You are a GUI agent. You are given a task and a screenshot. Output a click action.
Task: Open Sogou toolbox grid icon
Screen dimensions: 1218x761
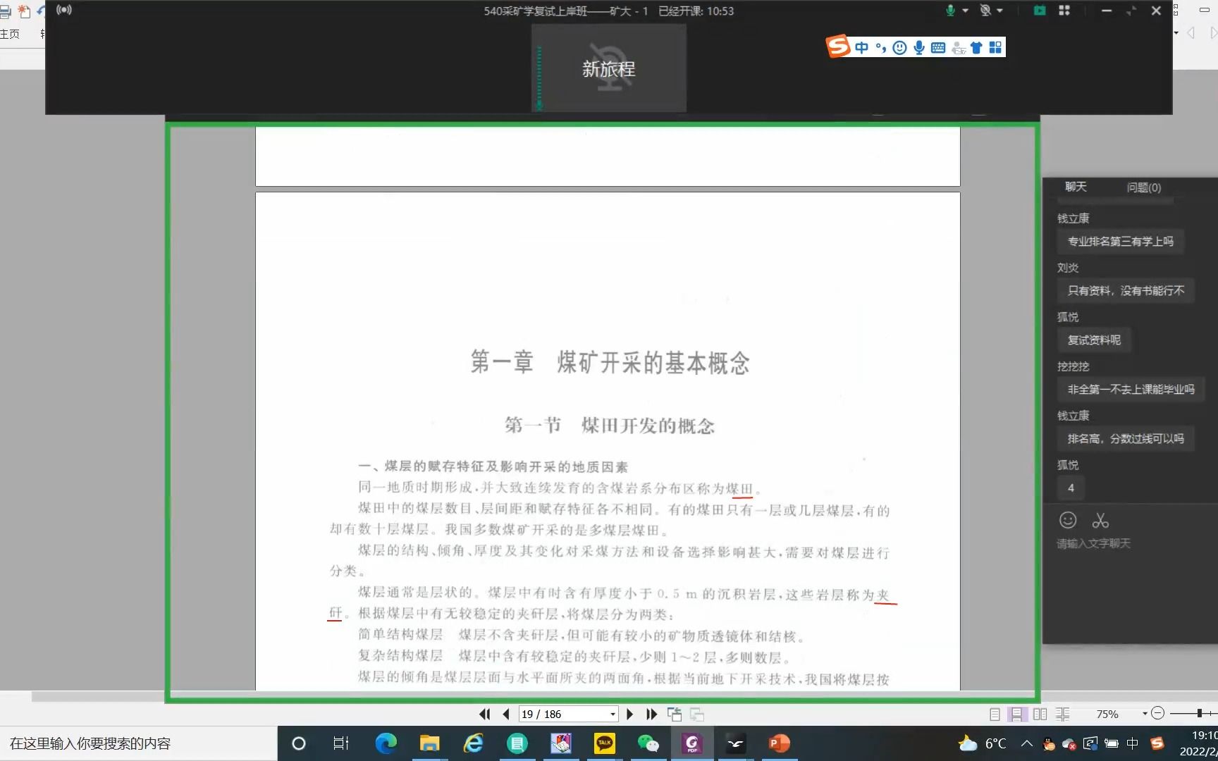click(995, 47)
